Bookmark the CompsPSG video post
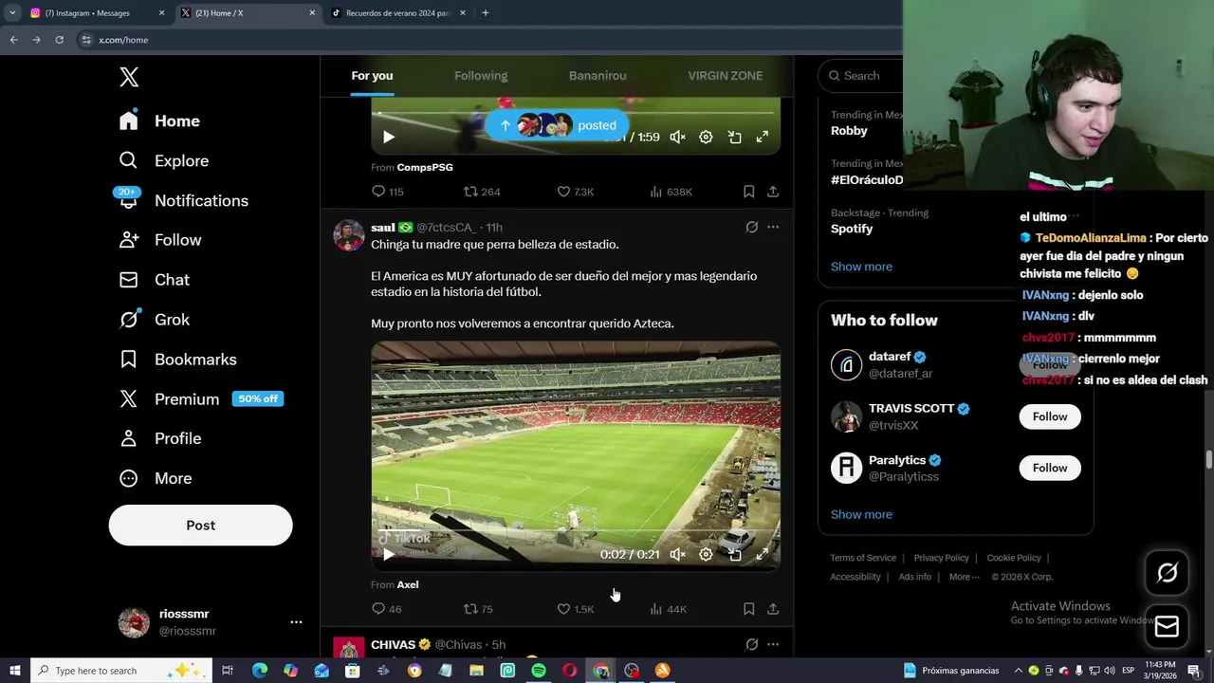 tap(748, 192)
